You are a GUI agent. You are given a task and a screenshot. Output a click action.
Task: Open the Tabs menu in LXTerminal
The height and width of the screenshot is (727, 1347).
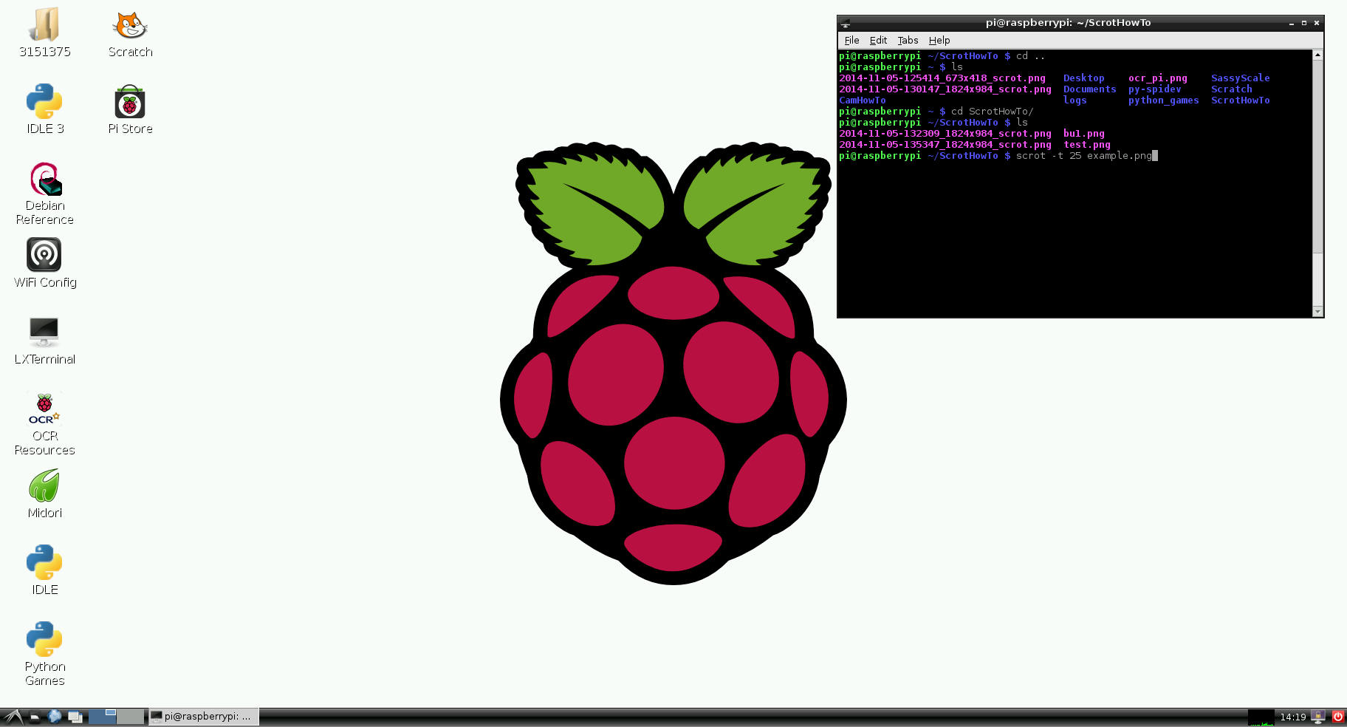[908, 40]
